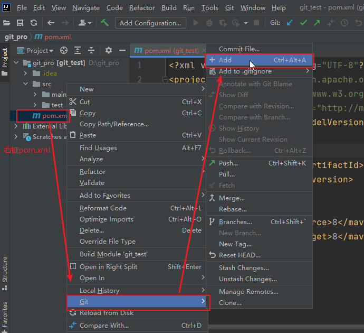Viewport: 364px width, 333px height.
Task: Open the Favorites tool window side tab
Action: (x=5, y=317)
